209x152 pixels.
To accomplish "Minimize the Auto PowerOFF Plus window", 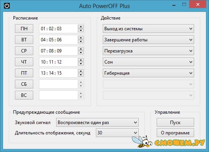I will [174, 5].
